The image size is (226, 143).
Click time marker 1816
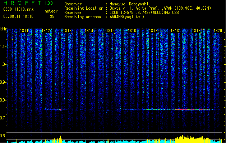point(132,31)
